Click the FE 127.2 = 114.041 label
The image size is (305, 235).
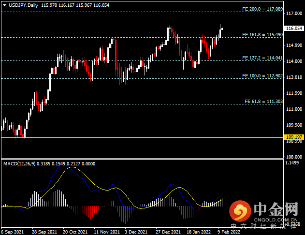pos(261,58)
